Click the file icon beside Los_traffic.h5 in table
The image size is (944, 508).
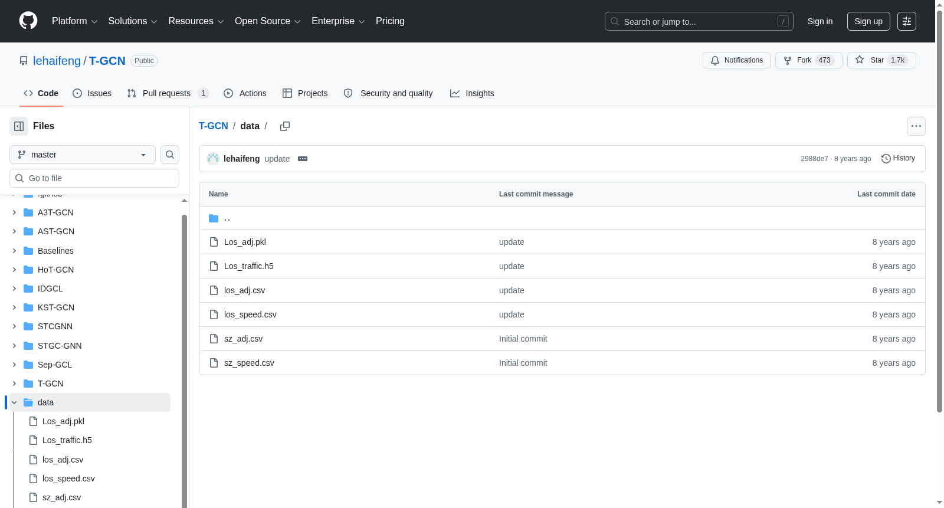214,266
